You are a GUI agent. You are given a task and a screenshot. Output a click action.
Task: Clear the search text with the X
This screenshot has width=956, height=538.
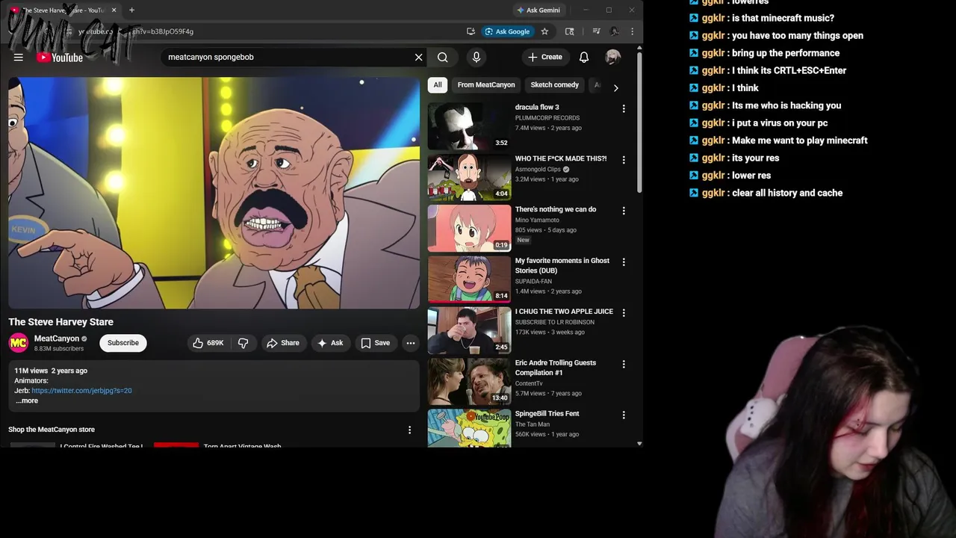click(418, 57)
